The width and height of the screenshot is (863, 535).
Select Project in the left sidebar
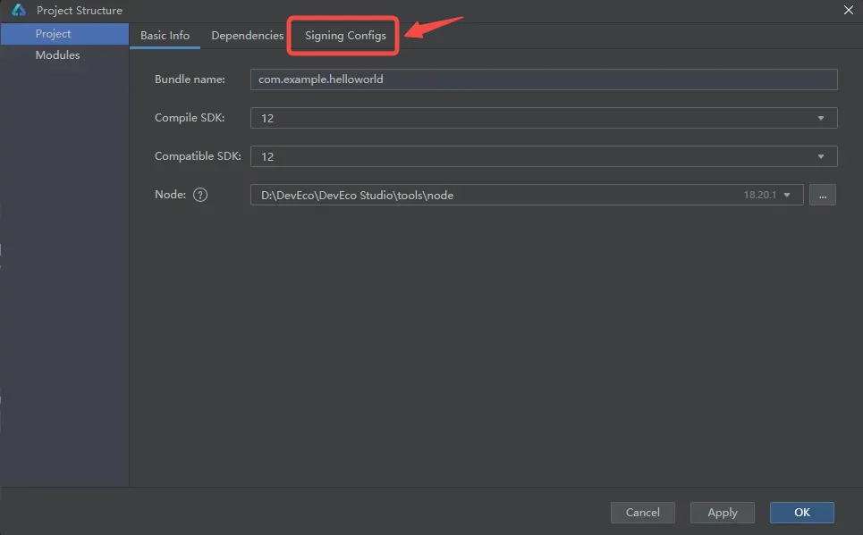(64, 34)
